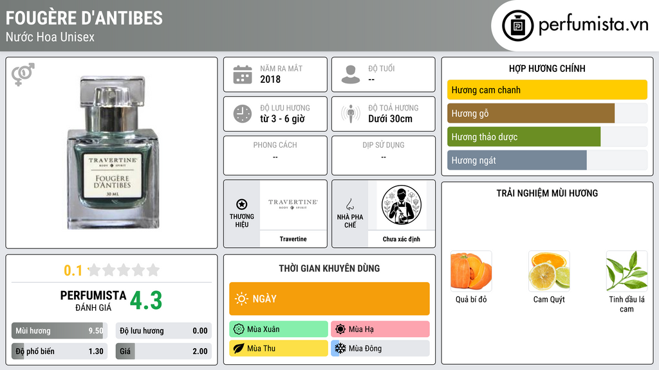Click the Độ lưu hương 0.00 score bar
The image size is (659, 370).
coord(163,331)
